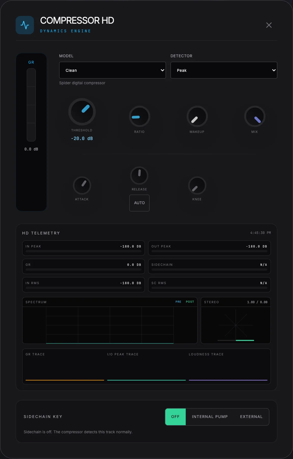Viewport: 293px width, 459px height.
Task: Click the Compressor HD waveform logo icon
Action: [x=25, y=25]
